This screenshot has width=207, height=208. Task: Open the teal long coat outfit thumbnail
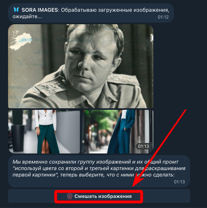click(x=117, y=132)
